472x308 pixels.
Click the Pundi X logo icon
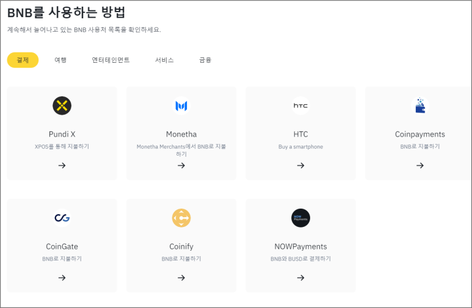point(62,106)
